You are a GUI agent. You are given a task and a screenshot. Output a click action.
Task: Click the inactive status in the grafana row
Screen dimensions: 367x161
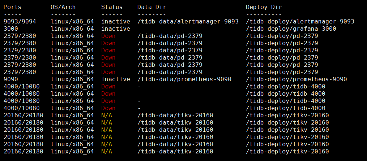click(x=115, y=29)
